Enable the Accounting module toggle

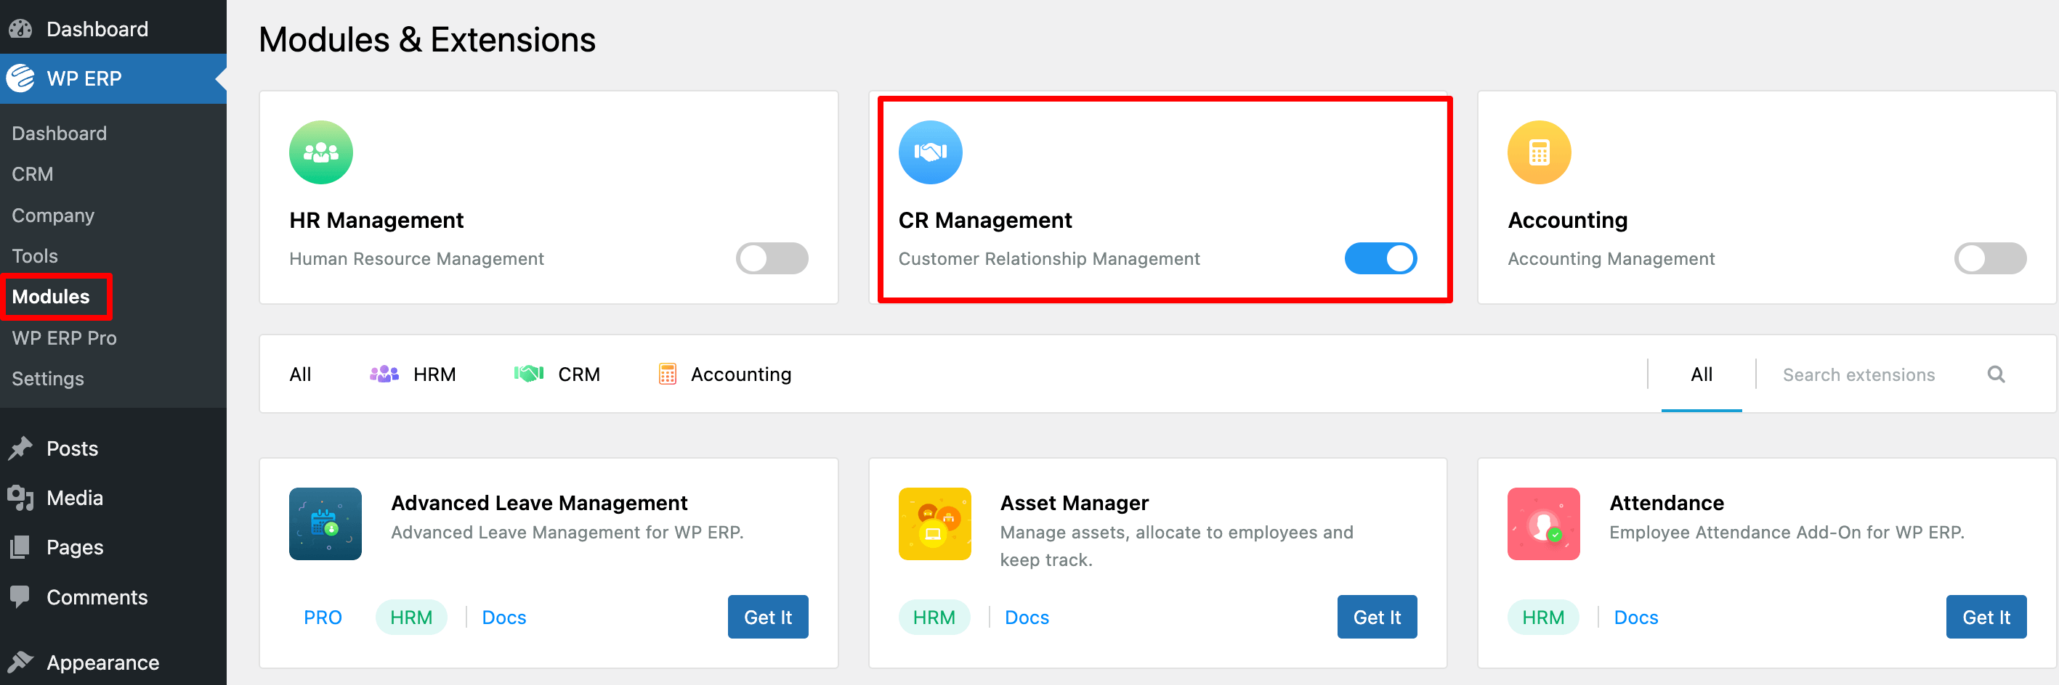(x=1990, y=258)
